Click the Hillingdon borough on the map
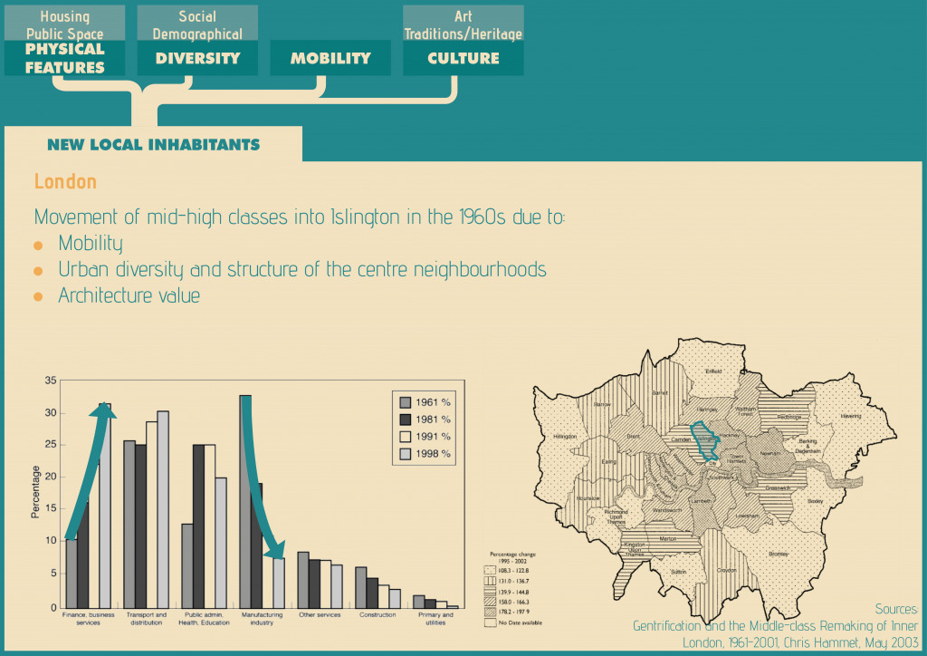927x656 pixels. 562,437
